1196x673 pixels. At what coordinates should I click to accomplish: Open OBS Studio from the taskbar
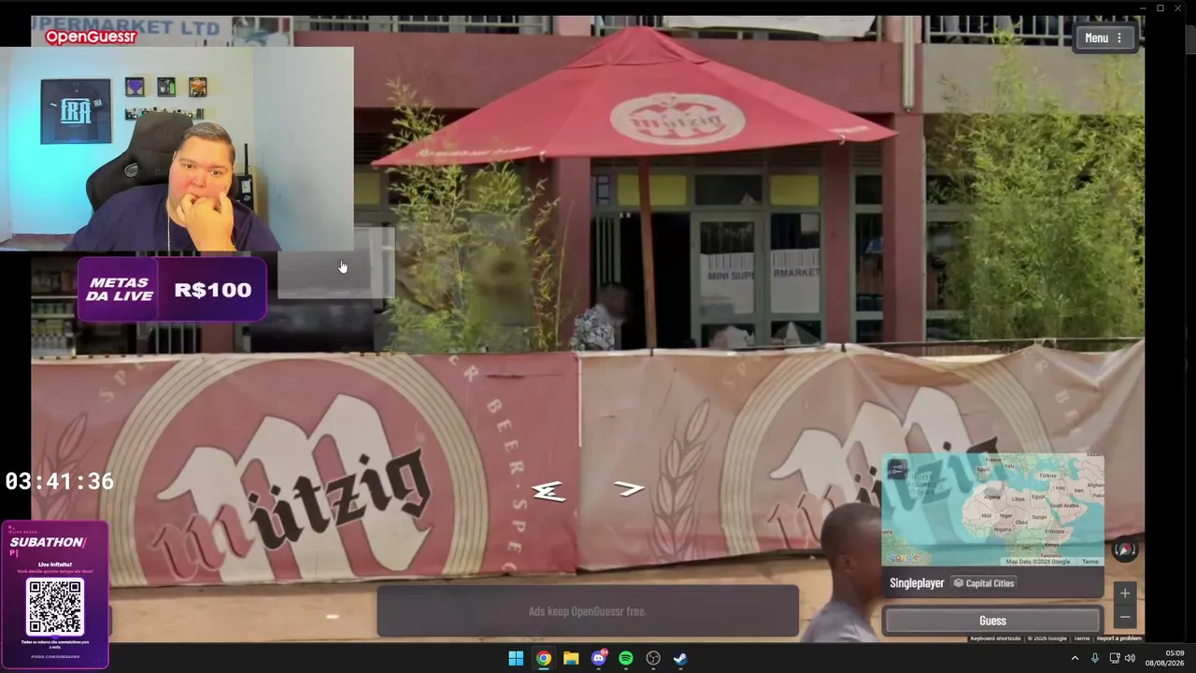click(653, 658)
